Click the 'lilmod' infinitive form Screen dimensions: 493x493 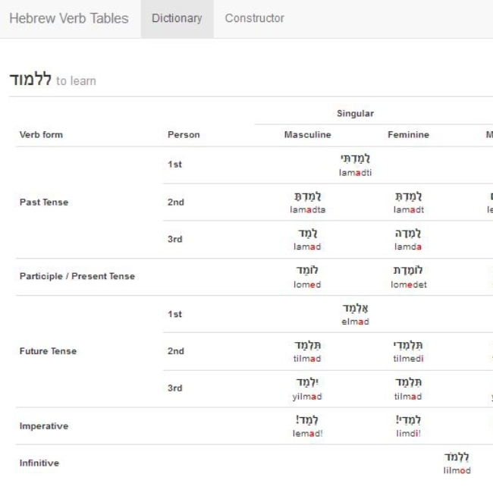point(457,463)
